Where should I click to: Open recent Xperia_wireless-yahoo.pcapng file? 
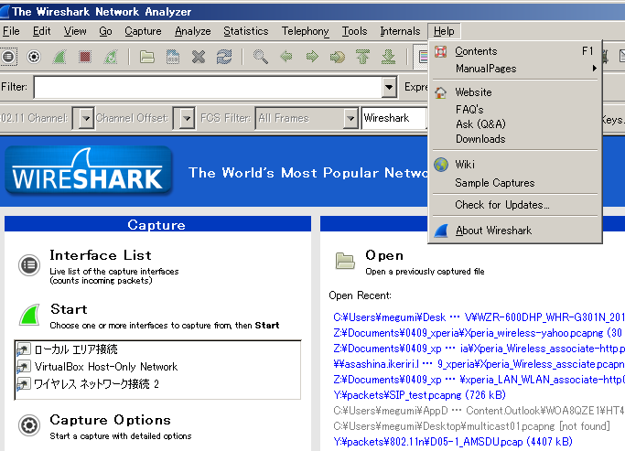pos(478,333)
